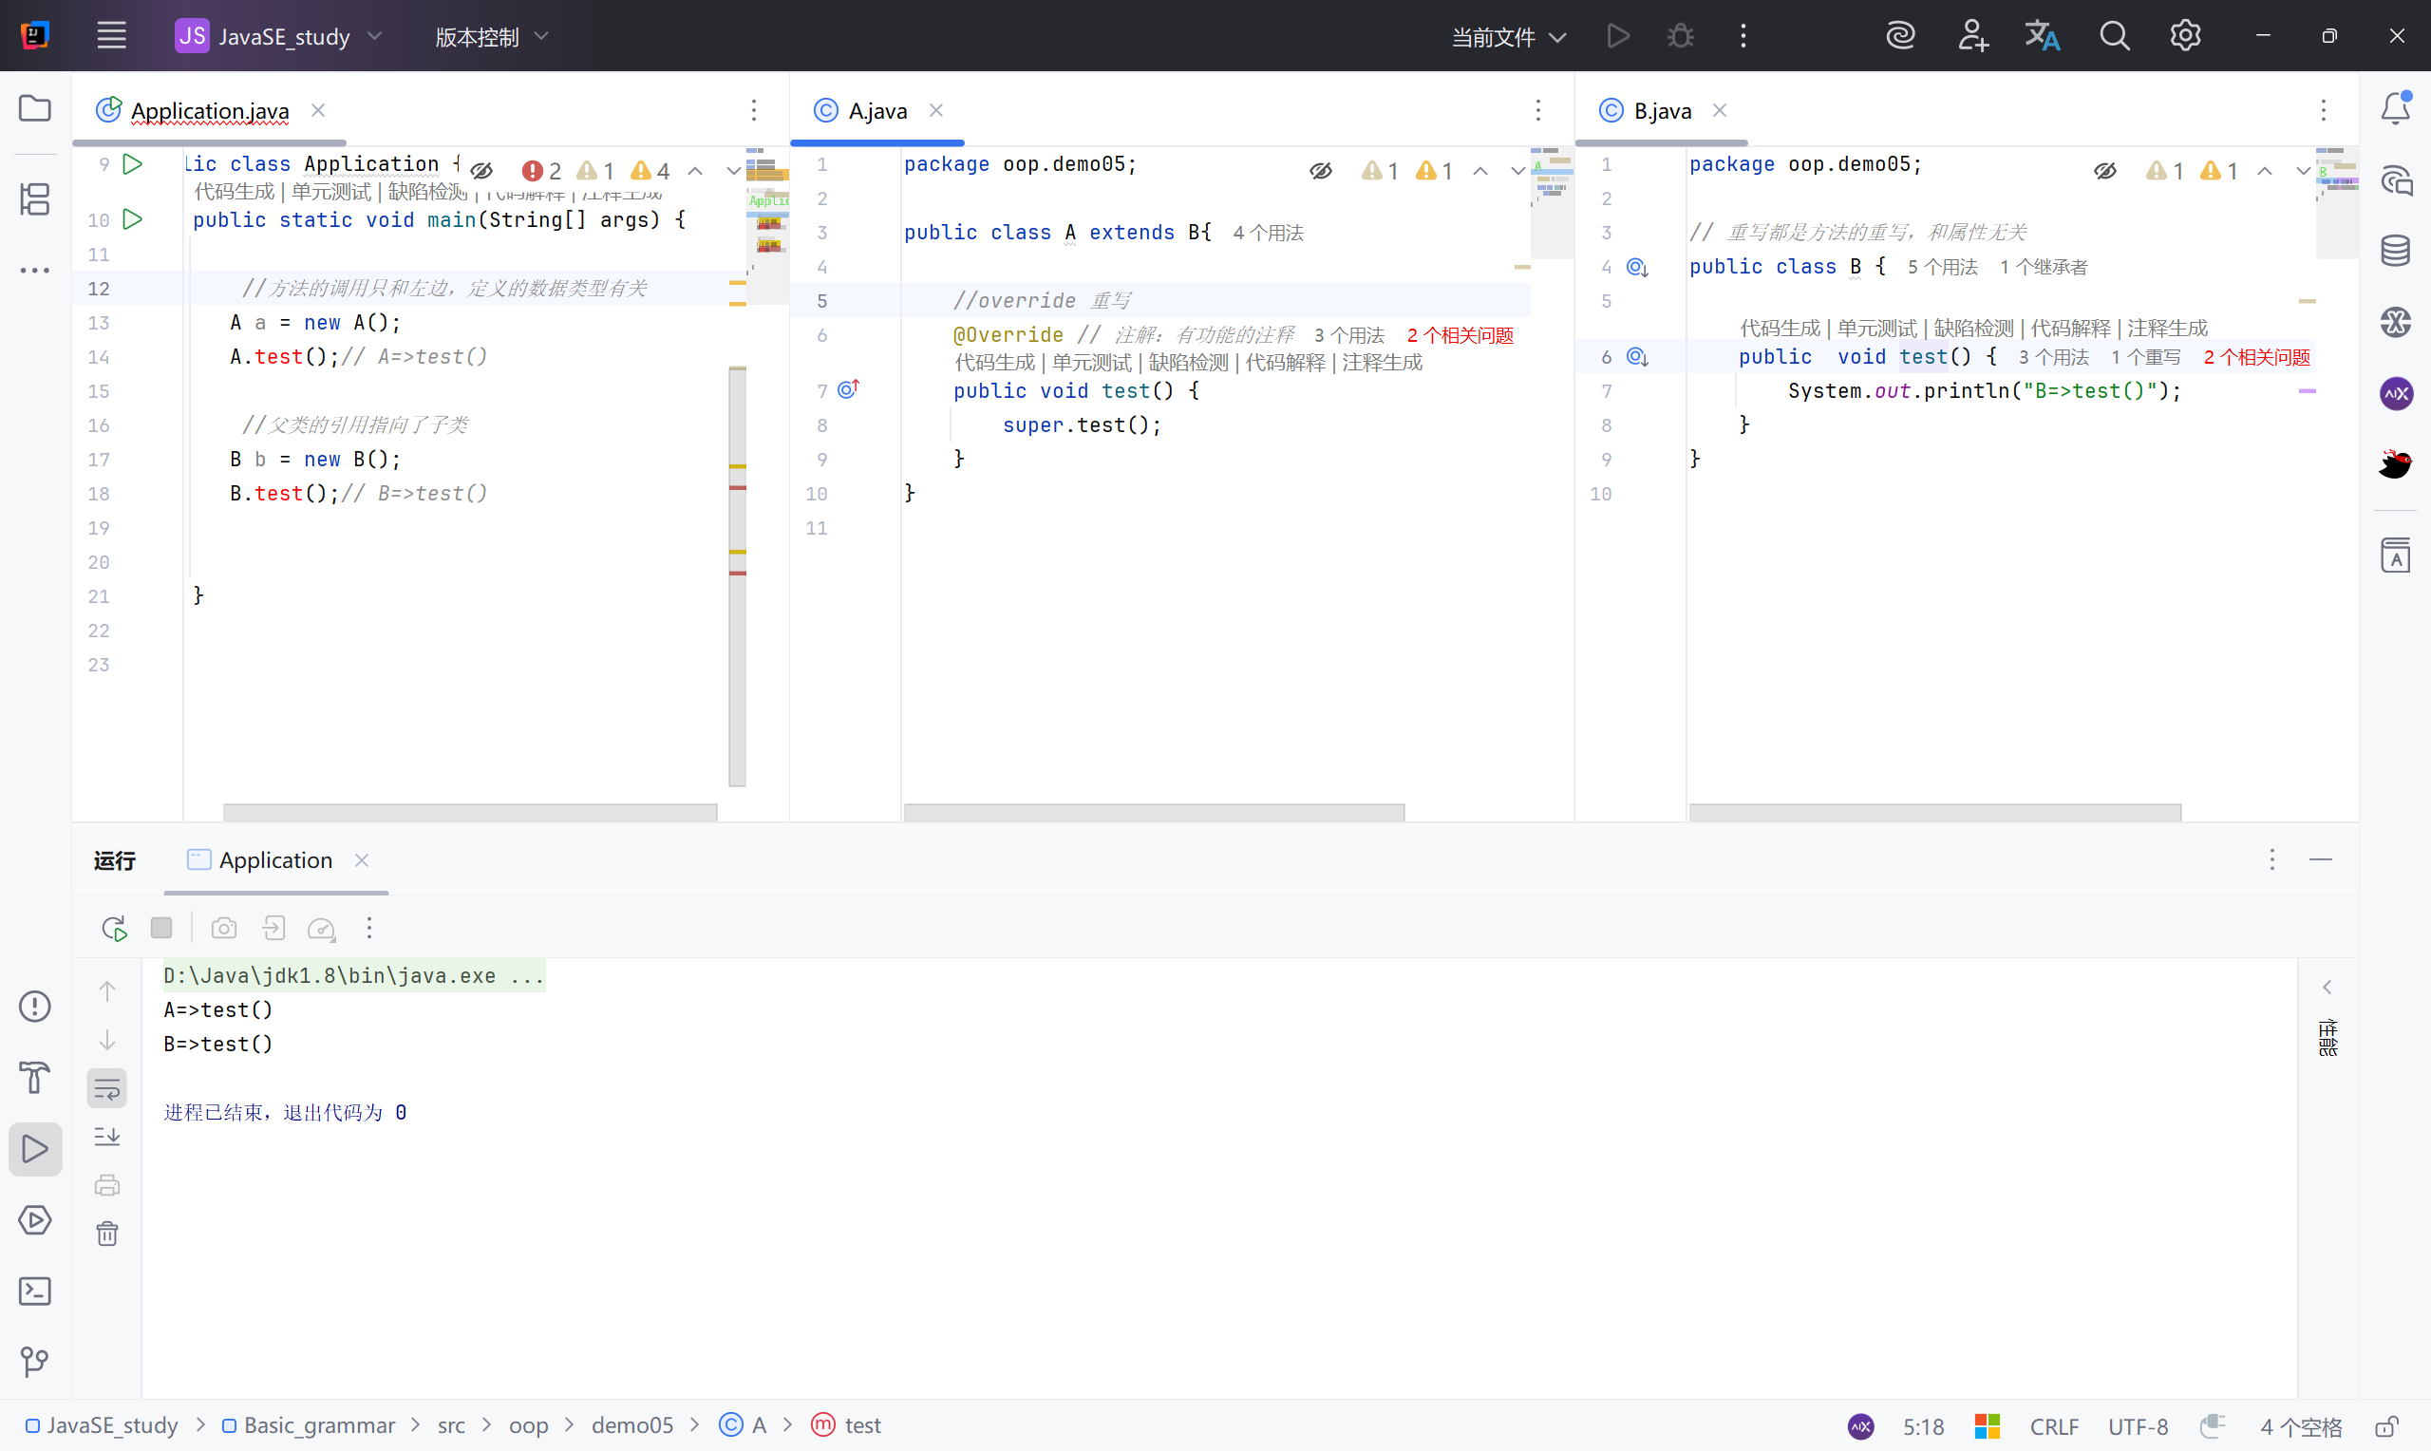Toggle inspection eye icon in A.java editor
The image size is (2431, 1451).
pos(1321,171)
